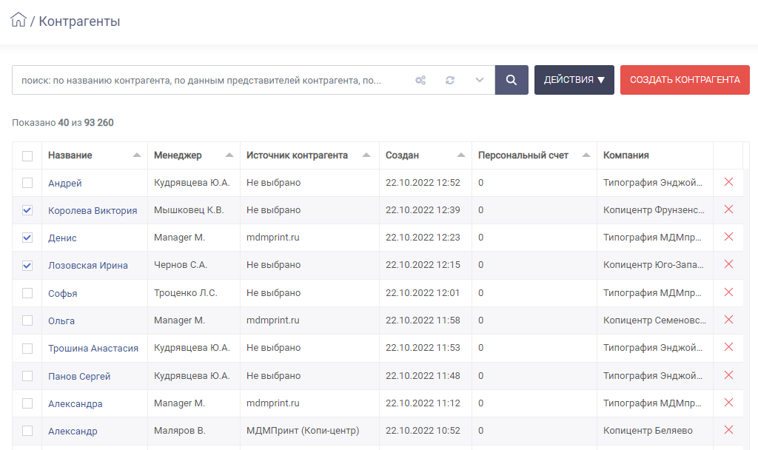This screenshot has height=450, width=758.
Task: Open search filter settings gear icon
Action: 420,80
